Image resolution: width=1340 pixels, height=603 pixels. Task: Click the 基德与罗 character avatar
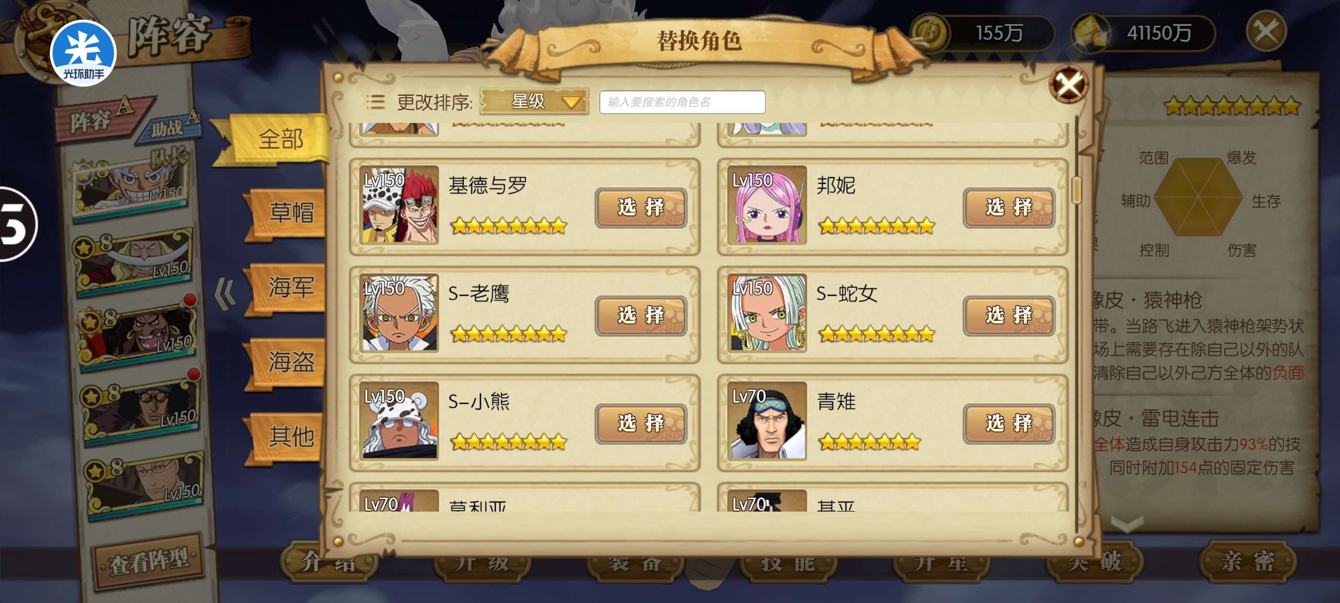pos(400,205)
